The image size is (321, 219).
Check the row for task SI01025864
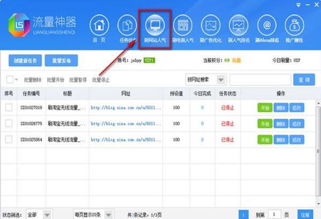point(9,140)
